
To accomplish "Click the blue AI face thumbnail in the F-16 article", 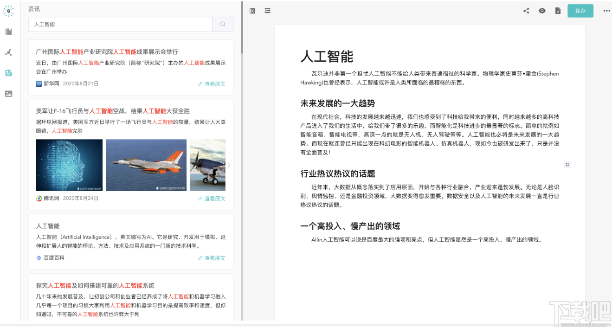I will pos(69,165).
